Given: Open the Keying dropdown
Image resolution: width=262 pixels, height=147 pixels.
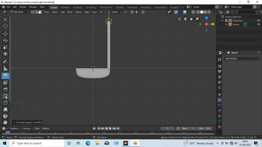Looking at the screenshot, I should click(28, 129).
